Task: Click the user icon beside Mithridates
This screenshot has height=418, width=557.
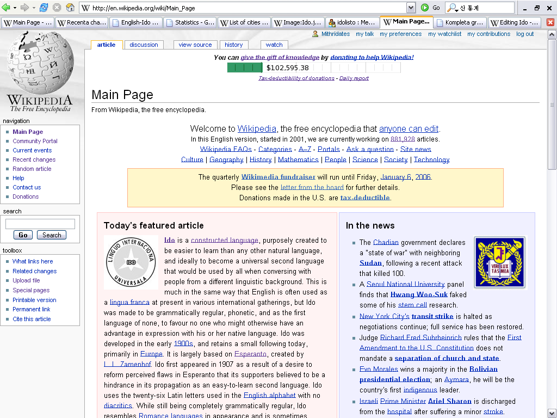Action: pyautogui.click(x=315, y=34)
